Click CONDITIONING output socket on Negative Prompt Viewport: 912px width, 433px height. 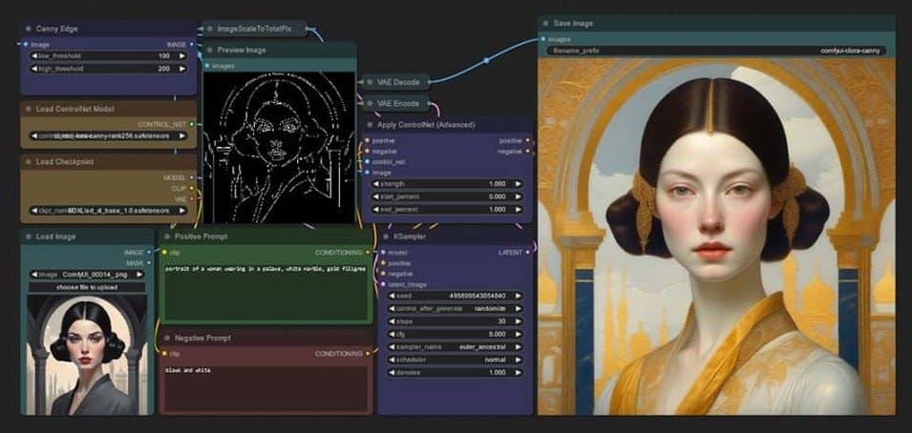tap(368, 354)
